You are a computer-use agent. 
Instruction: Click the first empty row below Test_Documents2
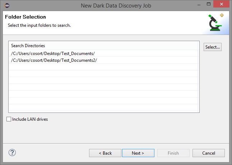tap(103, 67)
